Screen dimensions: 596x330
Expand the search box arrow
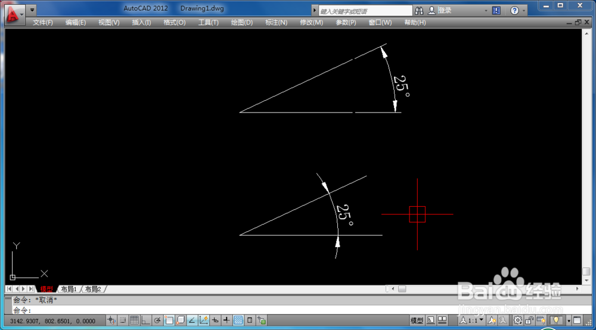point(314,11)
